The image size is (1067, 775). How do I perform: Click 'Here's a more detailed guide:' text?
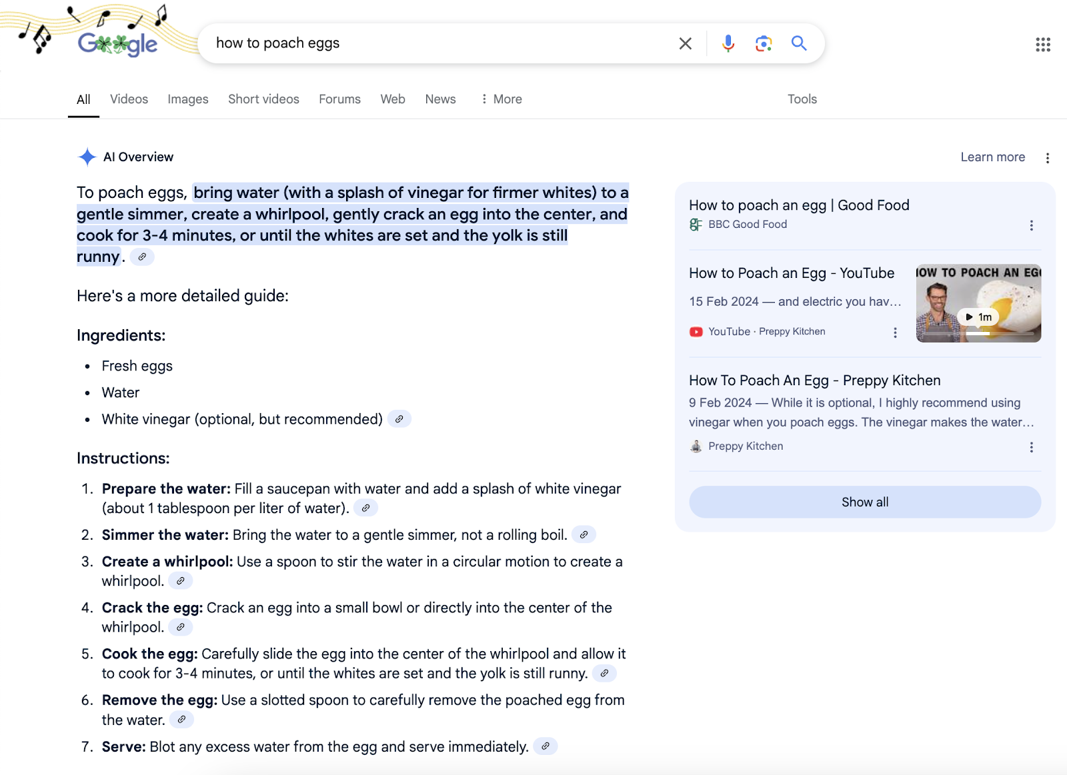pyautogui.click(x=183, y=296)
